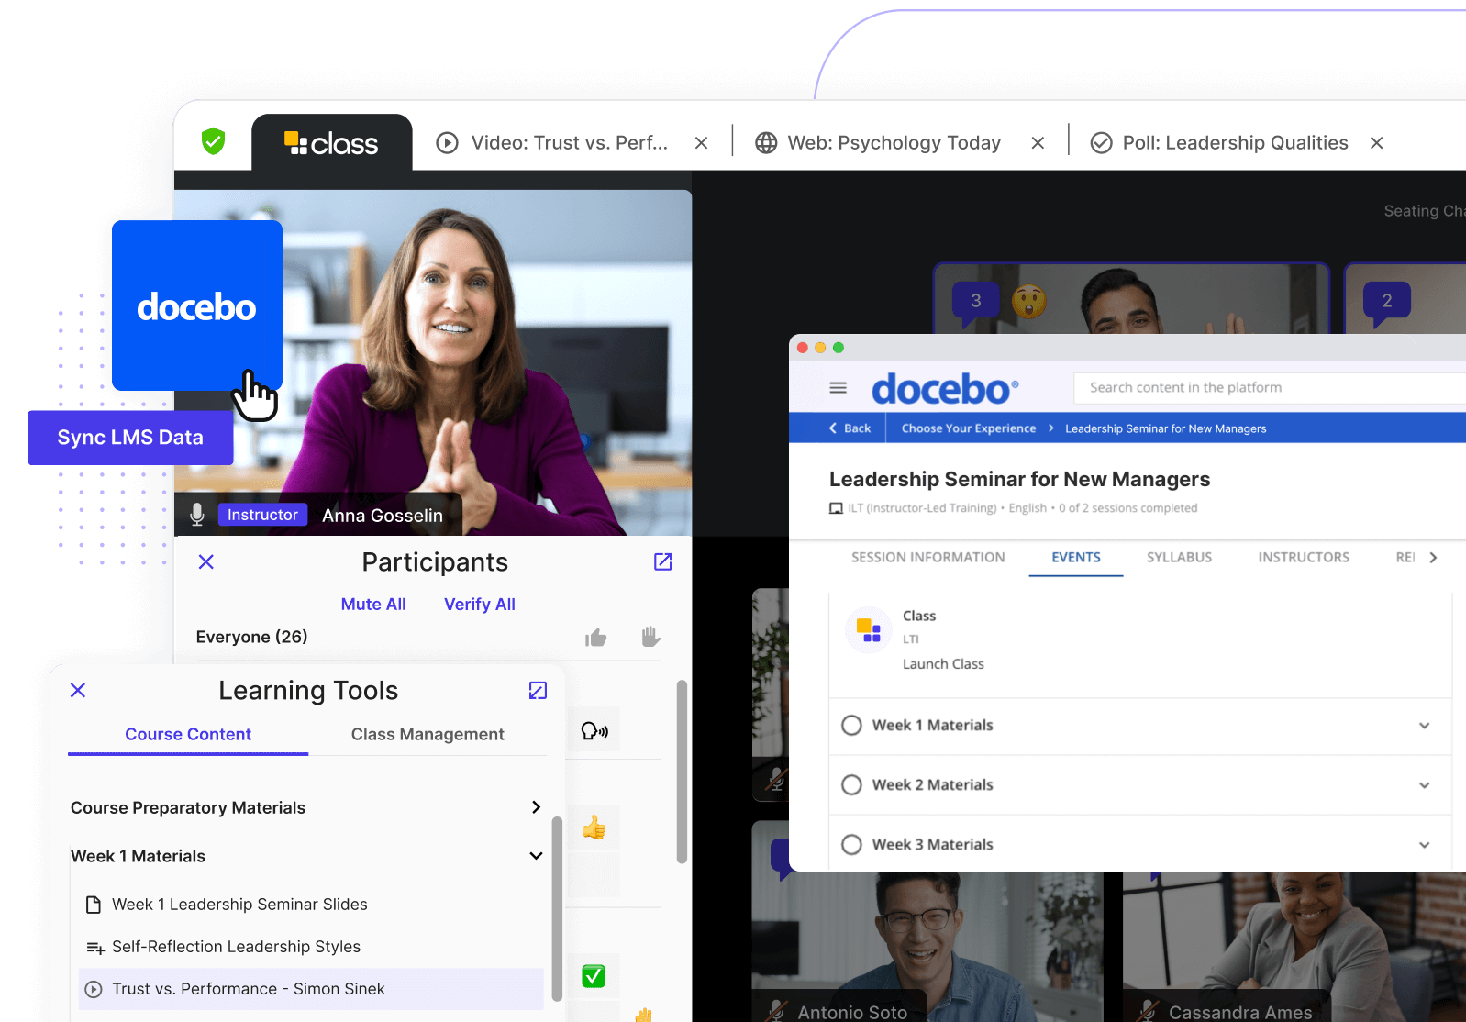
Task: Close the Participants panel
Action: (x=206, y=561)
